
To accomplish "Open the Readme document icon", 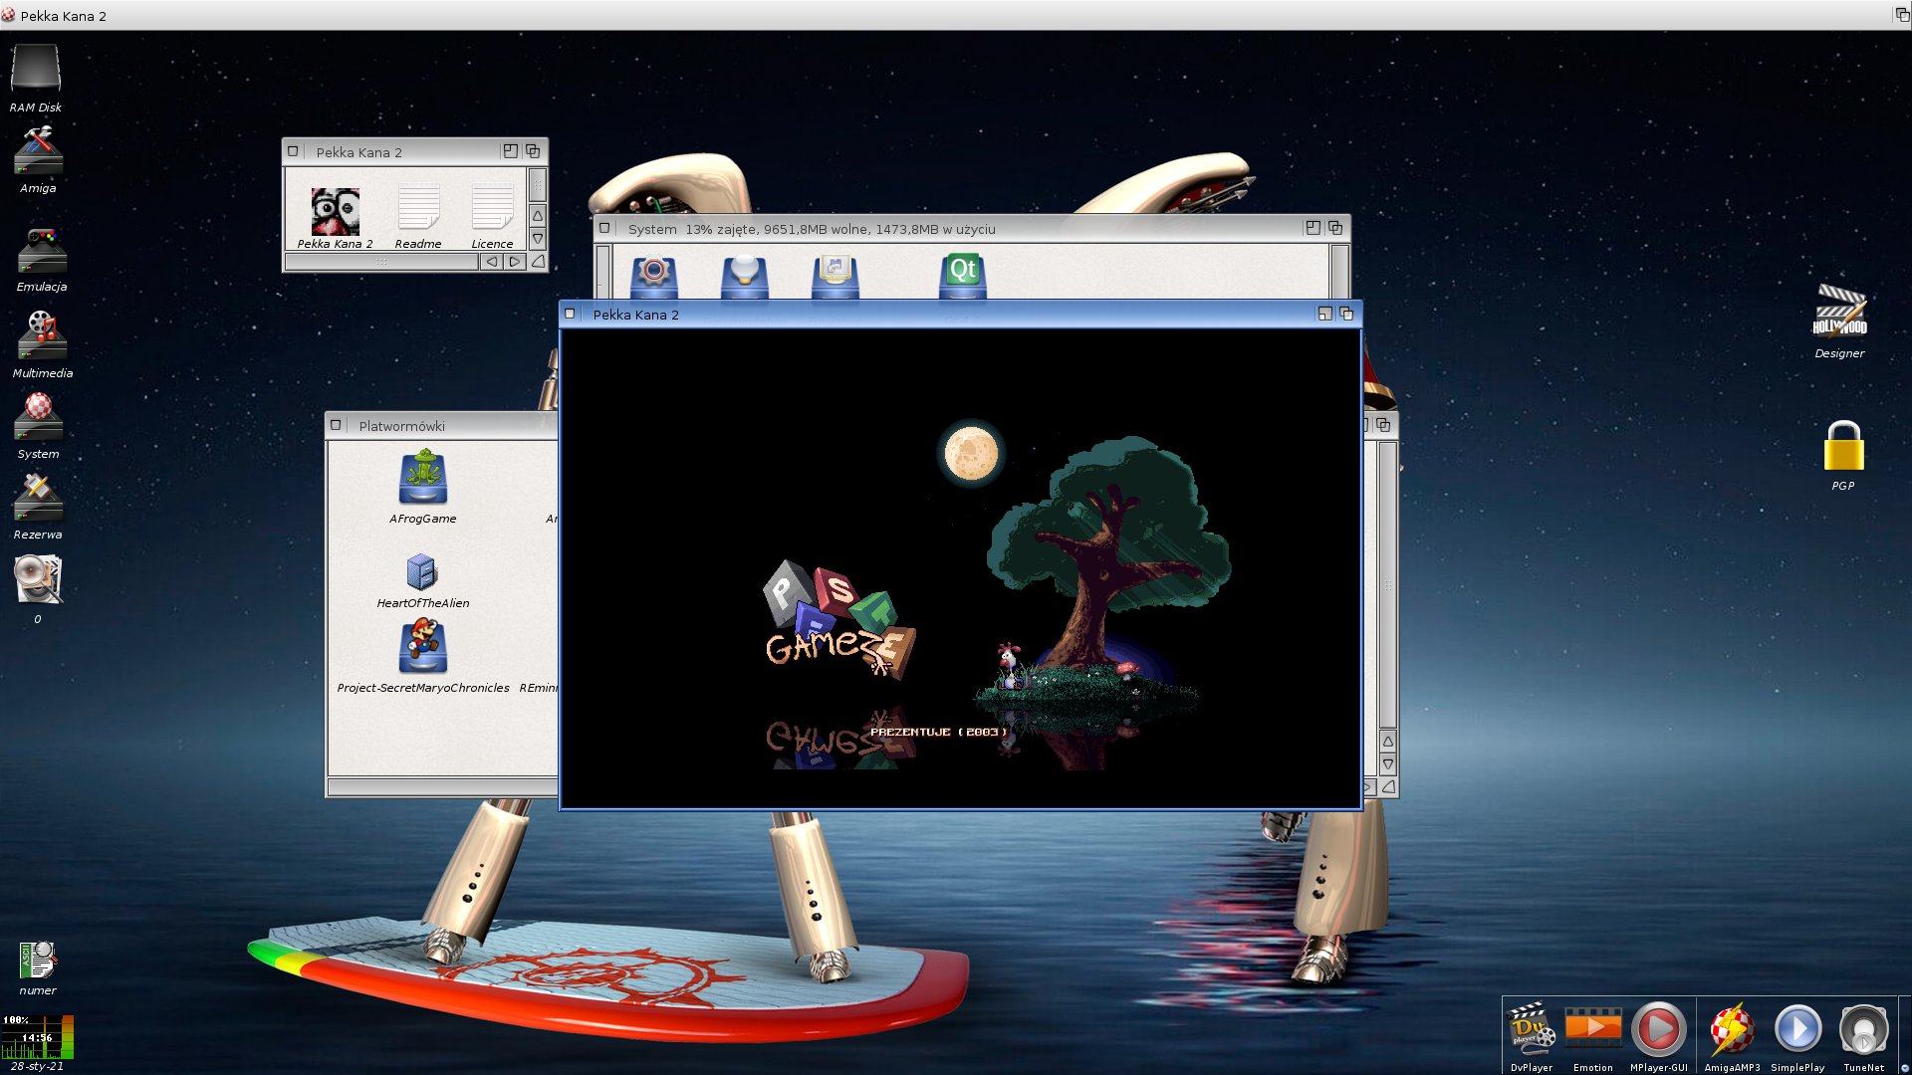I will click(418, 208).
